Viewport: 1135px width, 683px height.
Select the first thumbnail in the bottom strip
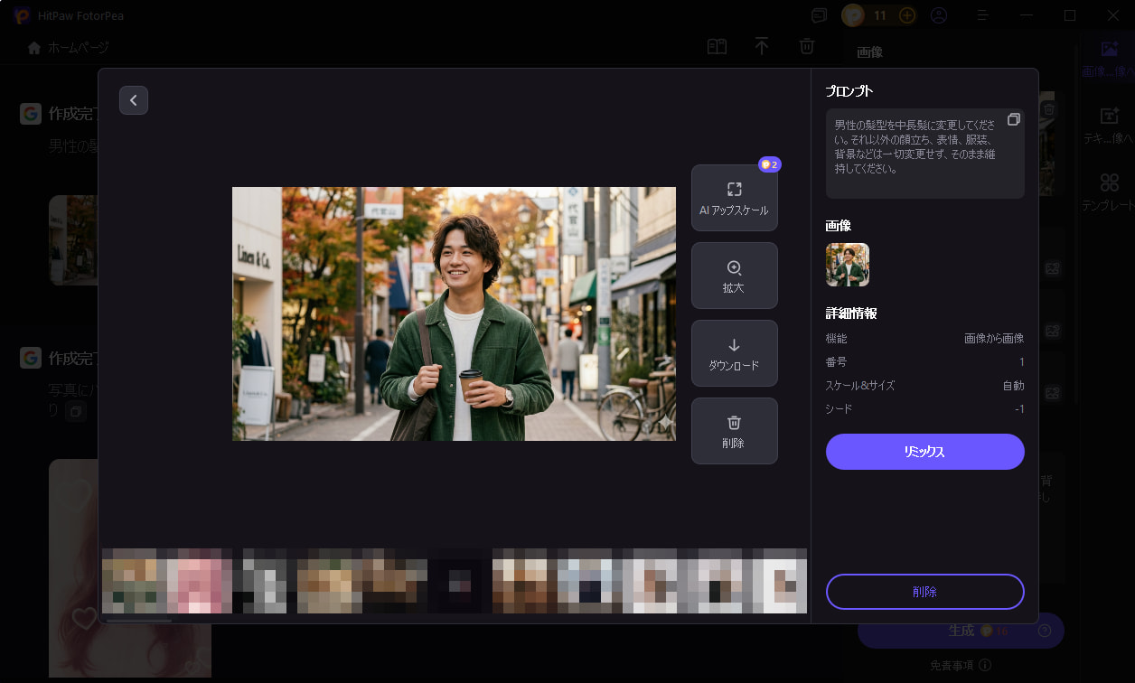[134, 581]
